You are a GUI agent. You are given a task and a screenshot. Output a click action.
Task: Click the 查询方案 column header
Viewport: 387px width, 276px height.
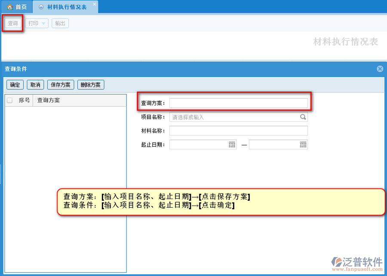(49, 100)
